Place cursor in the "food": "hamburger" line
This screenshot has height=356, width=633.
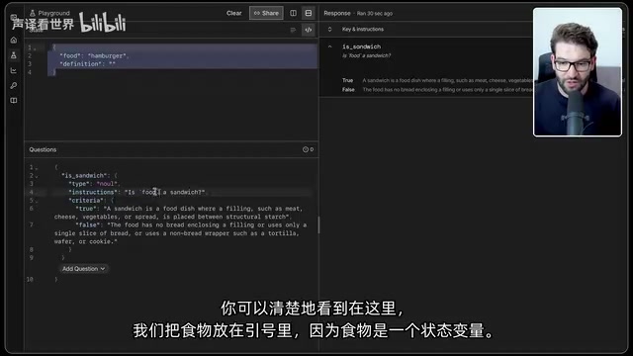pyautogui.click(x=94, y=55)
